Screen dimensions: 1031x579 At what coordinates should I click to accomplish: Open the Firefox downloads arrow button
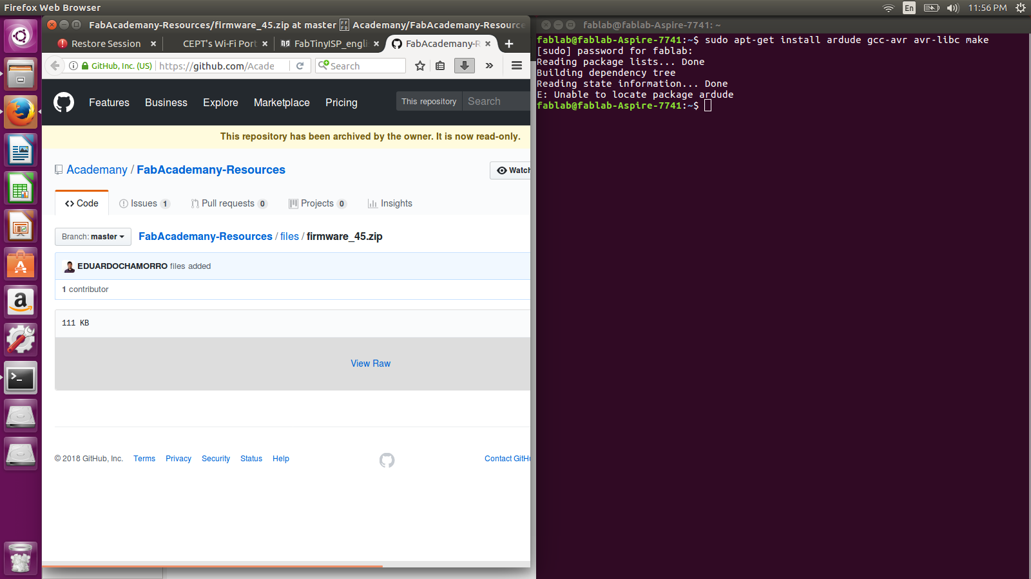[465, 66]
